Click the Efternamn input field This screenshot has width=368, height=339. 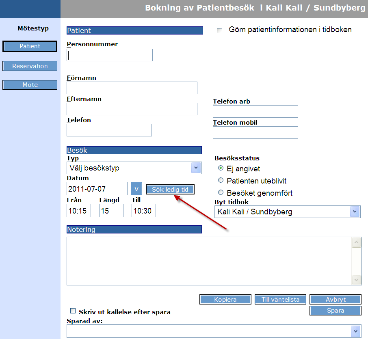tap(132, 109)
